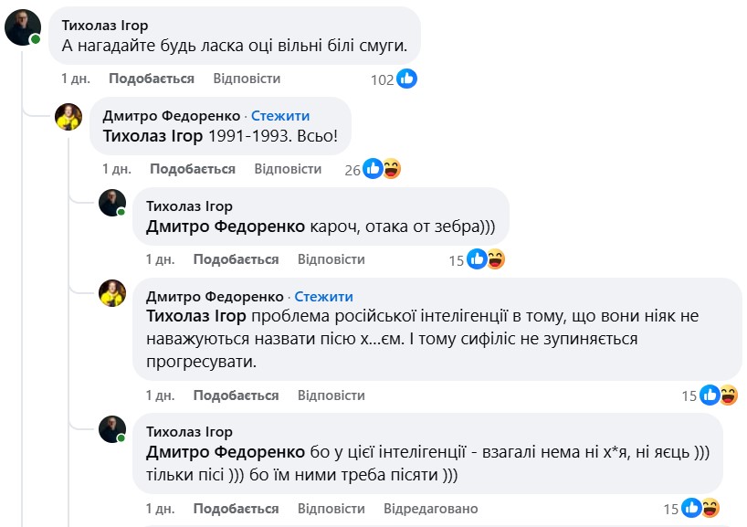Follow Дмитро Федоренко via first Стежити link
This screenshot has height=527, width=747.
pyautogui.click(x=280, y=116)
